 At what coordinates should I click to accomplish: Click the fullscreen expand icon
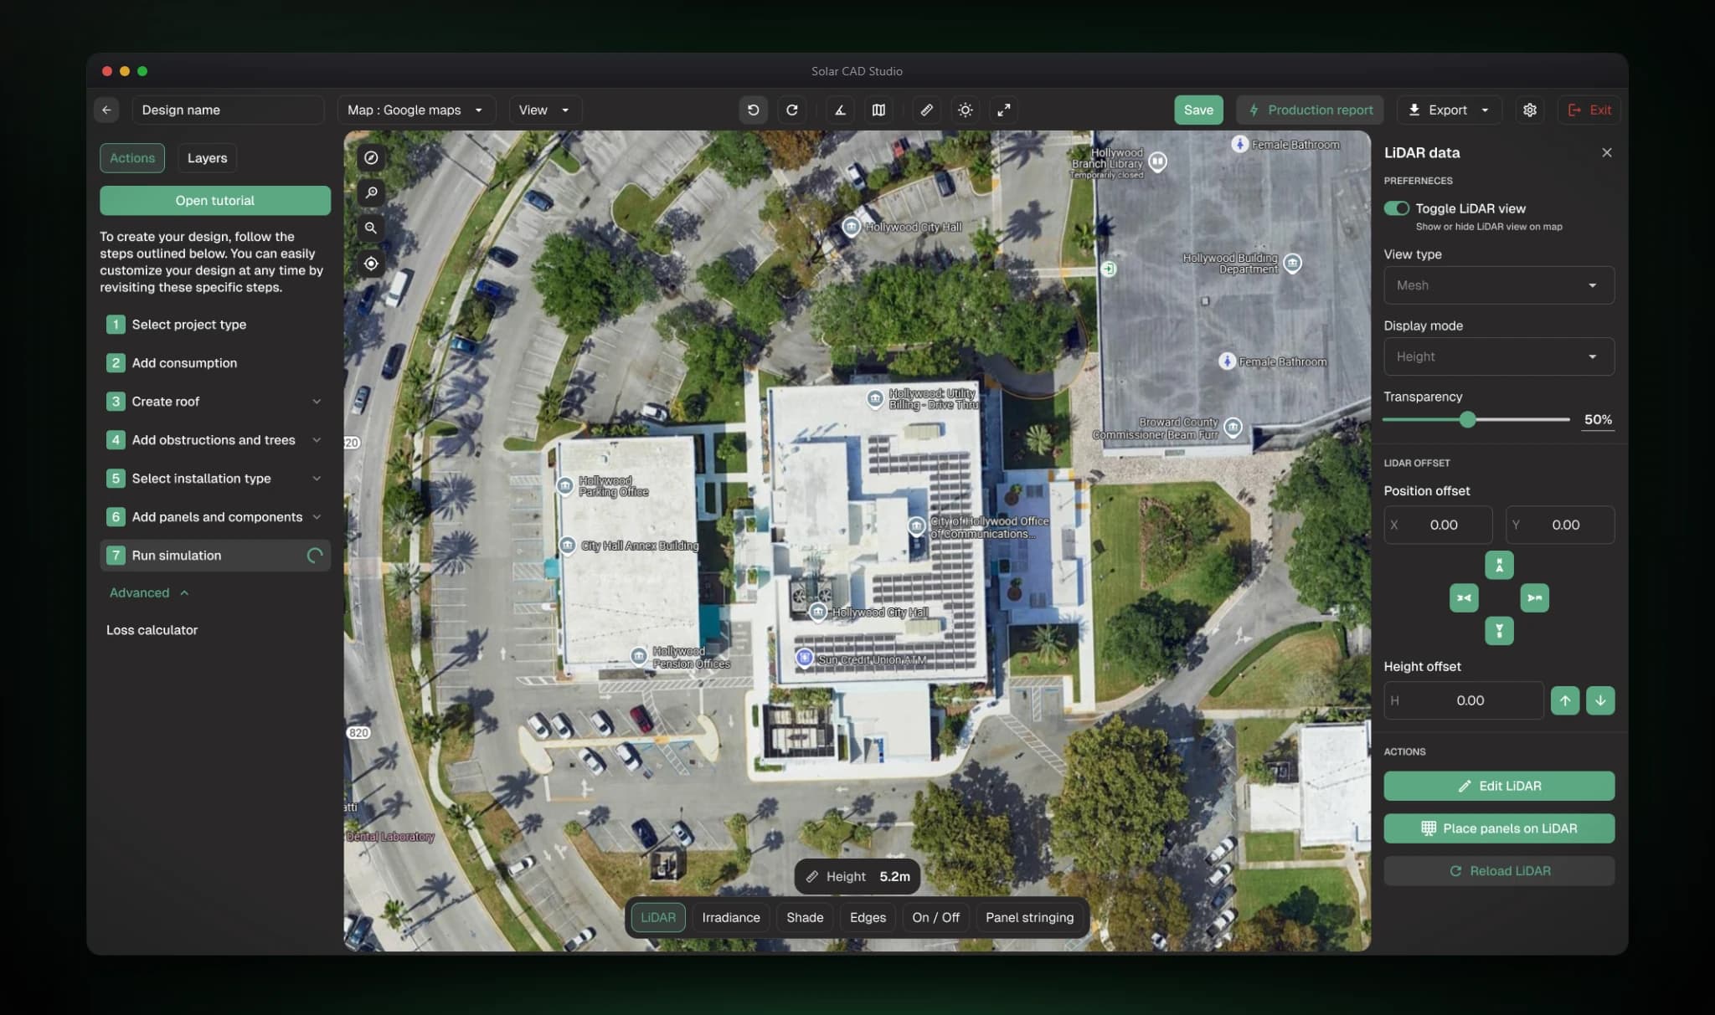1004,110
